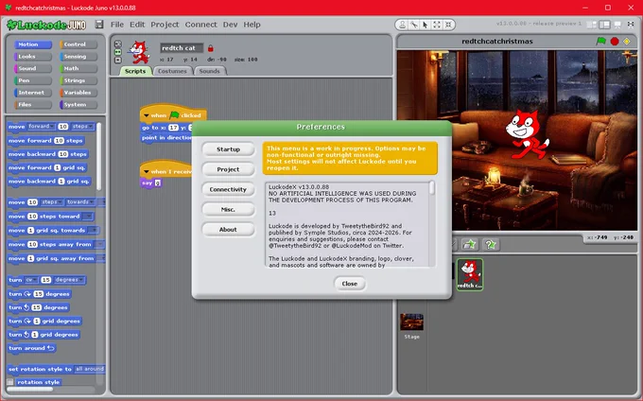Screen dimensions: 643x401
Task: Open the Project menu
Action: (165, 25)
